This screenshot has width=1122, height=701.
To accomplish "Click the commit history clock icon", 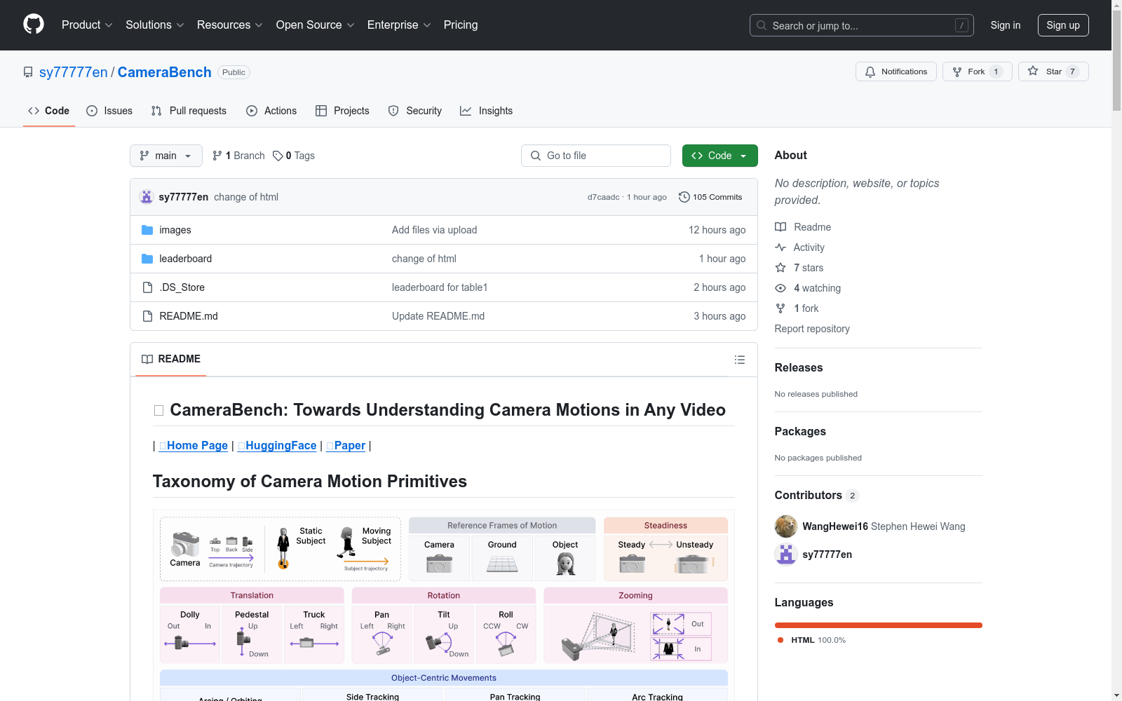I will click(x=684, y=197).
